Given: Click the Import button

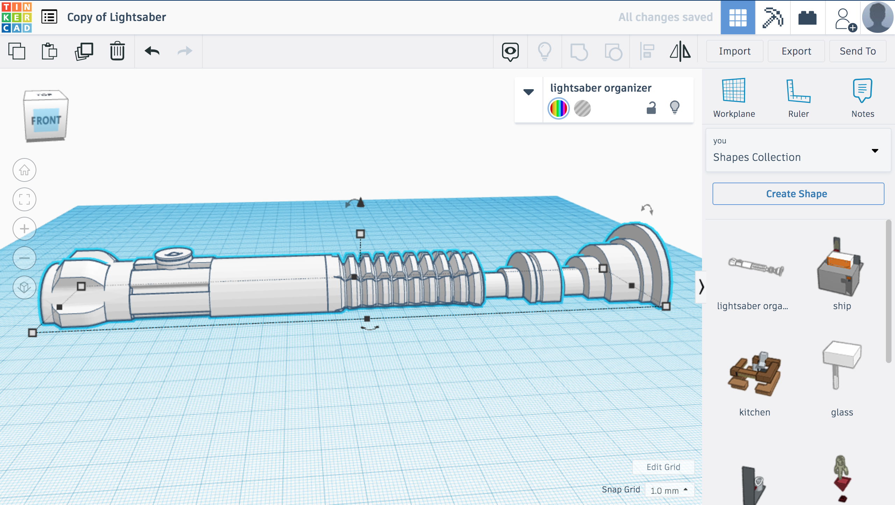Looking at the screenshot, I should [735, 51].
